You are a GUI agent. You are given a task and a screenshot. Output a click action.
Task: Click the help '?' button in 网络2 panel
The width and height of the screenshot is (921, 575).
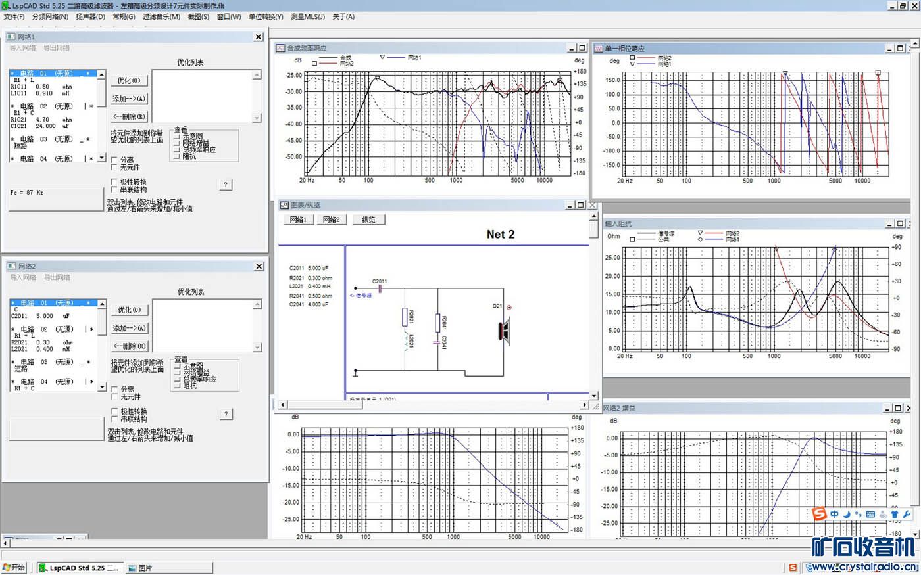pyautogui.click(x=226, y=414)
